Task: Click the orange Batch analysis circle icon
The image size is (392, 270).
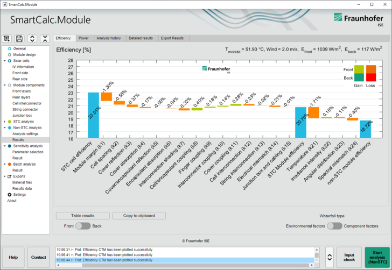Action: 9,164
